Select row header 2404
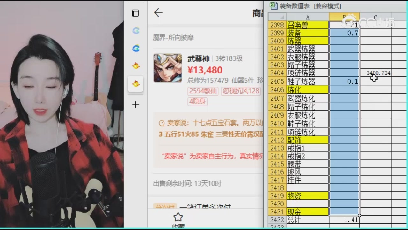This screenshot has height=230, width=408. click(277, 73)
